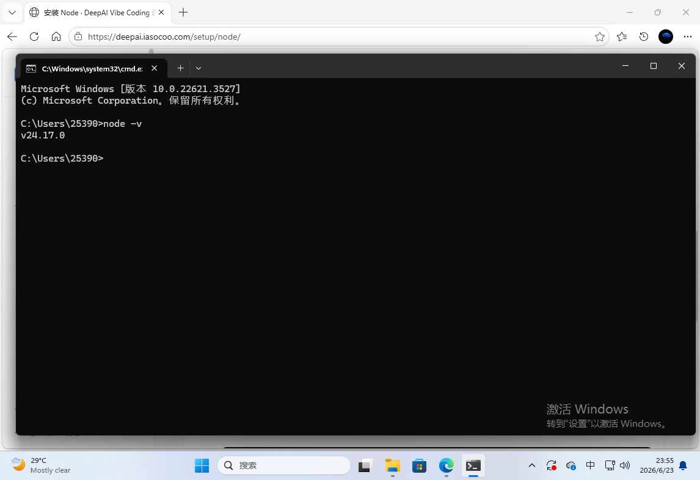
Task: Click the node -v command line
Action: pyautogui.click(x=81, y=123)
